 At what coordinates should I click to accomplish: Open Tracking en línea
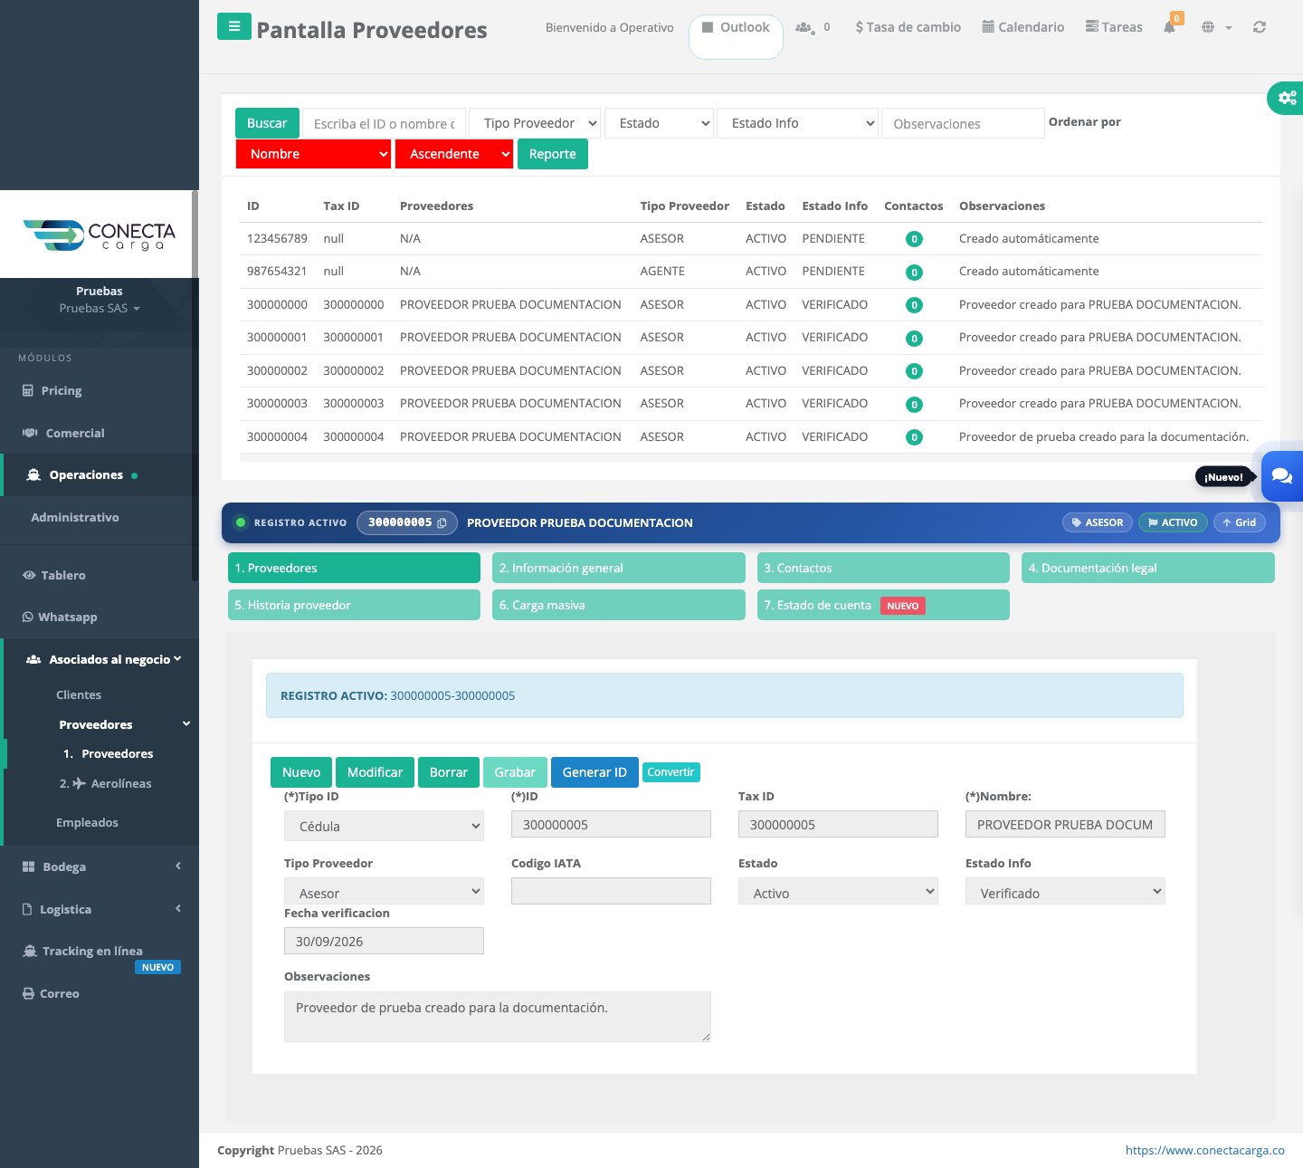pos(83,951)
